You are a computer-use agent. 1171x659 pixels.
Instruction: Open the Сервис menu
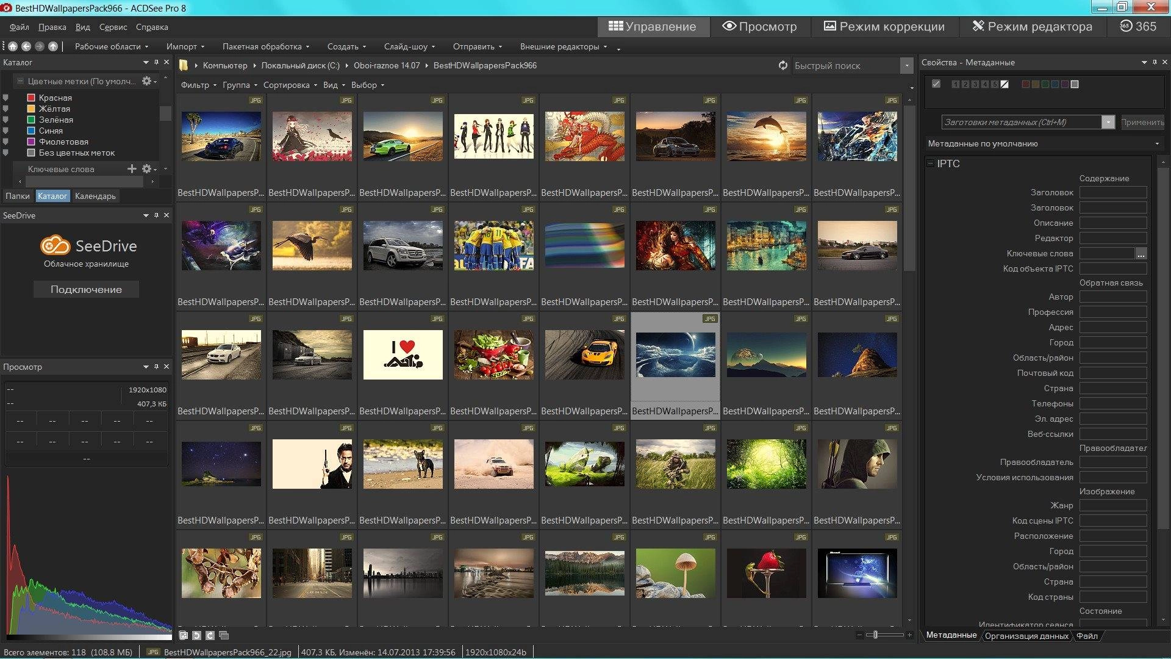[113, 27]
